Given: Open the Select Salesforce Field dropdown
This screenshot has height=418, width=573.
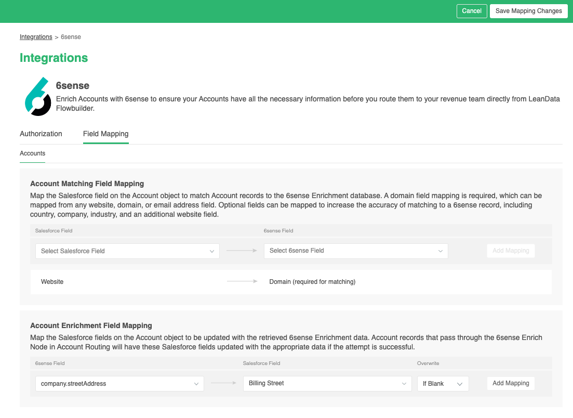Looking at the screenshot, I should pyautogui.click(x=127, y=251).
